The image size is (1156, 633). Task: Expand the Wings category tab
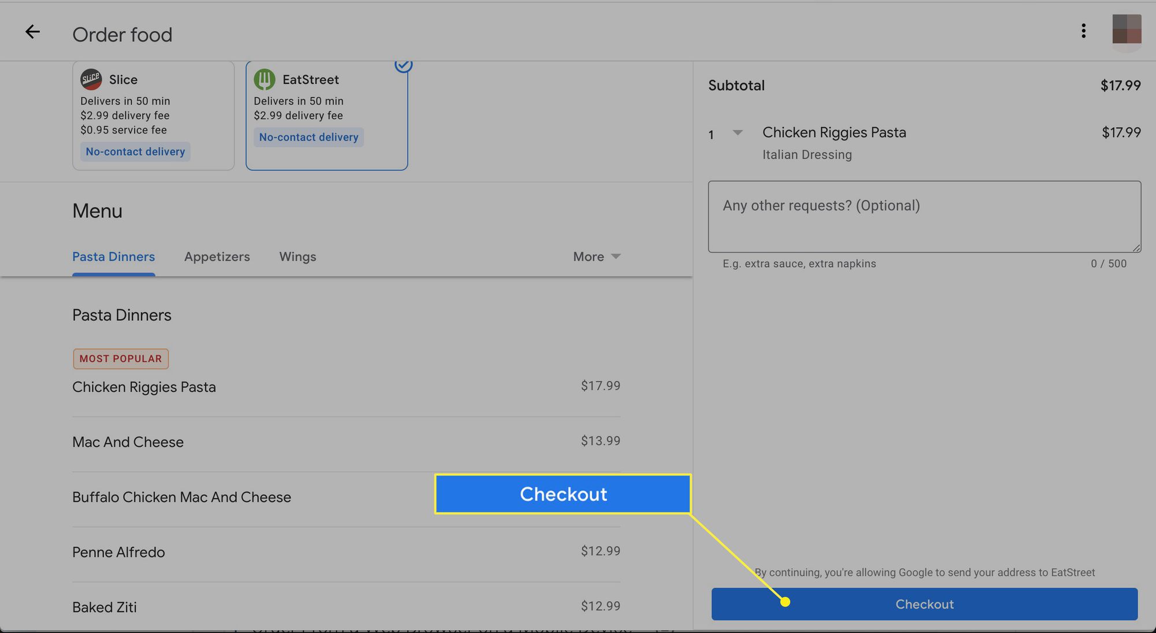tap(298, 256)
